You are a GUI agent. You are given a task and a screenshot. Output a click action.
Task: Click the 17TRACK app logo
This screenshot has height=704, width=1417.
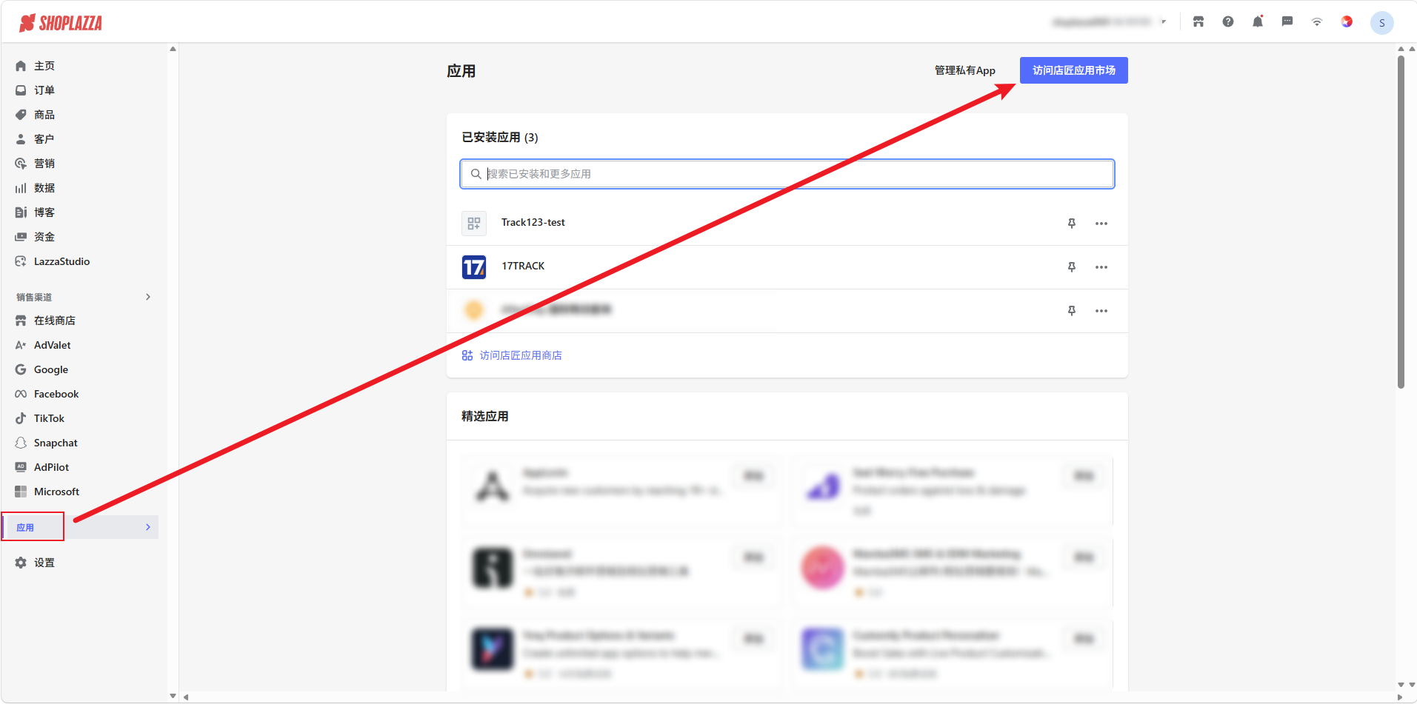pyautogui.click(x=474, y=266)
